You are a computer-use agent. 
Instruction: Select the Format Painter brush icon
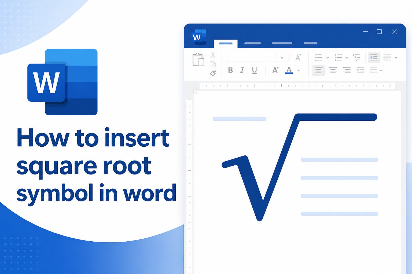tap(213, 73)
